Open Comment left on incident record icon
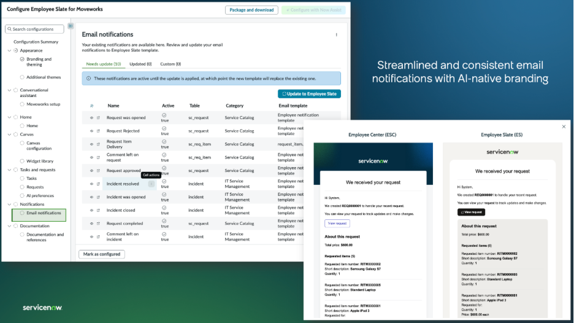Screen dimensions: 574x323 click(x=98, y=236)
